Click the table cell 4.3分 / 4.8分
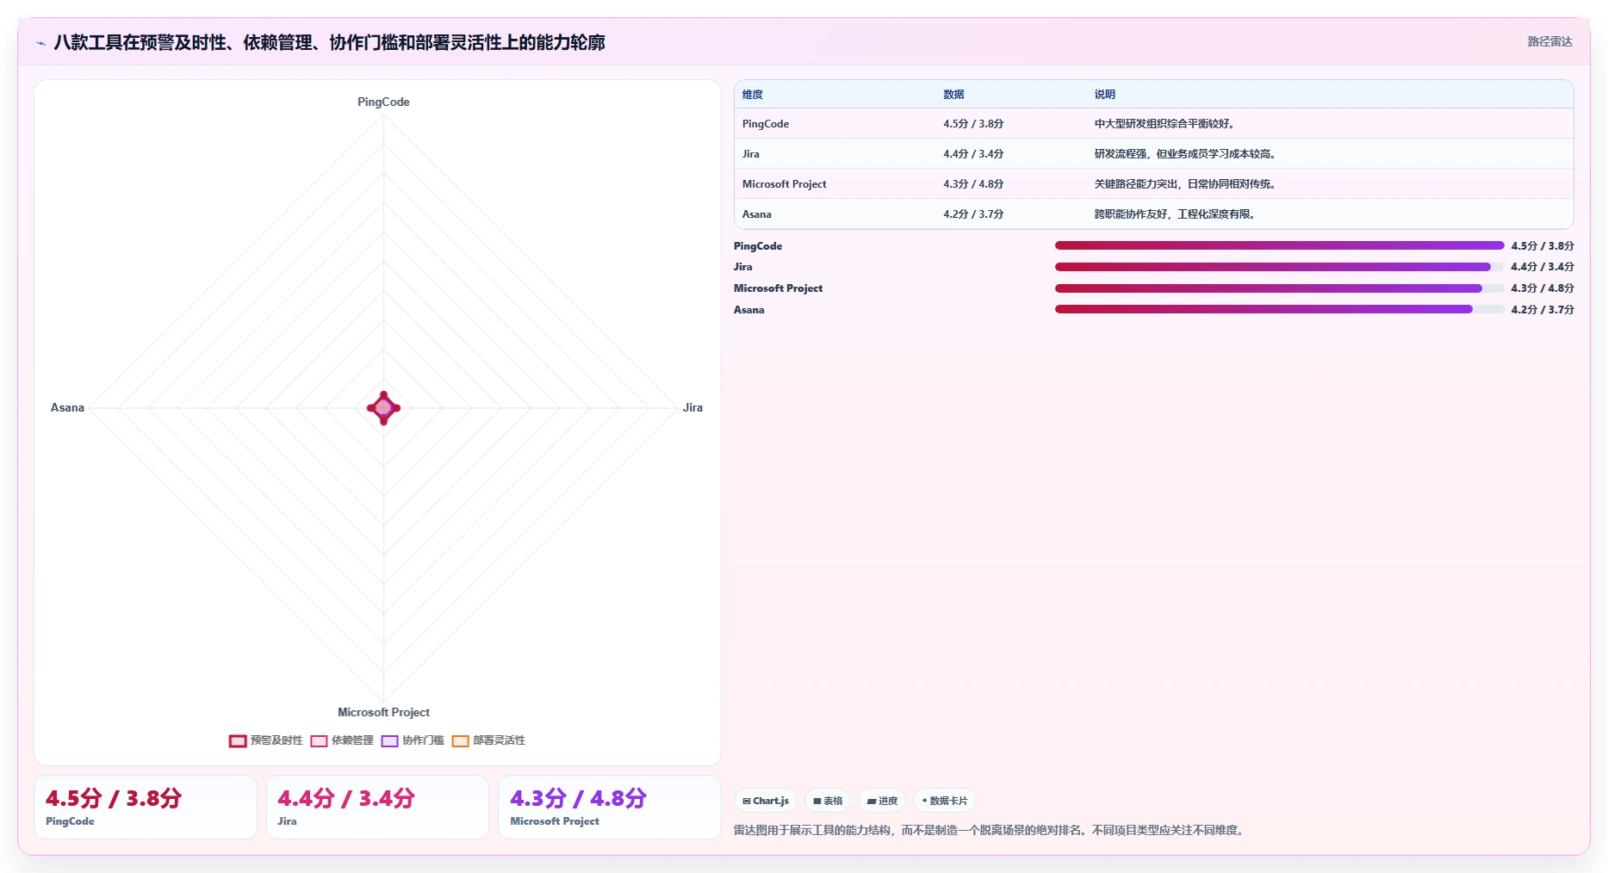1608x873 pixels. click(x=973, y=184)
